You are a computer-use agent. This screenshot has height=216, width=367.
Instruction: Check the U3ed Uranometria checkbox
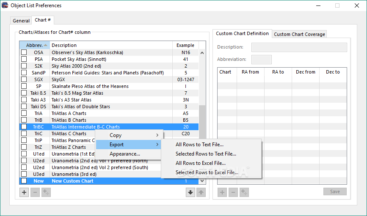(24, 174)
